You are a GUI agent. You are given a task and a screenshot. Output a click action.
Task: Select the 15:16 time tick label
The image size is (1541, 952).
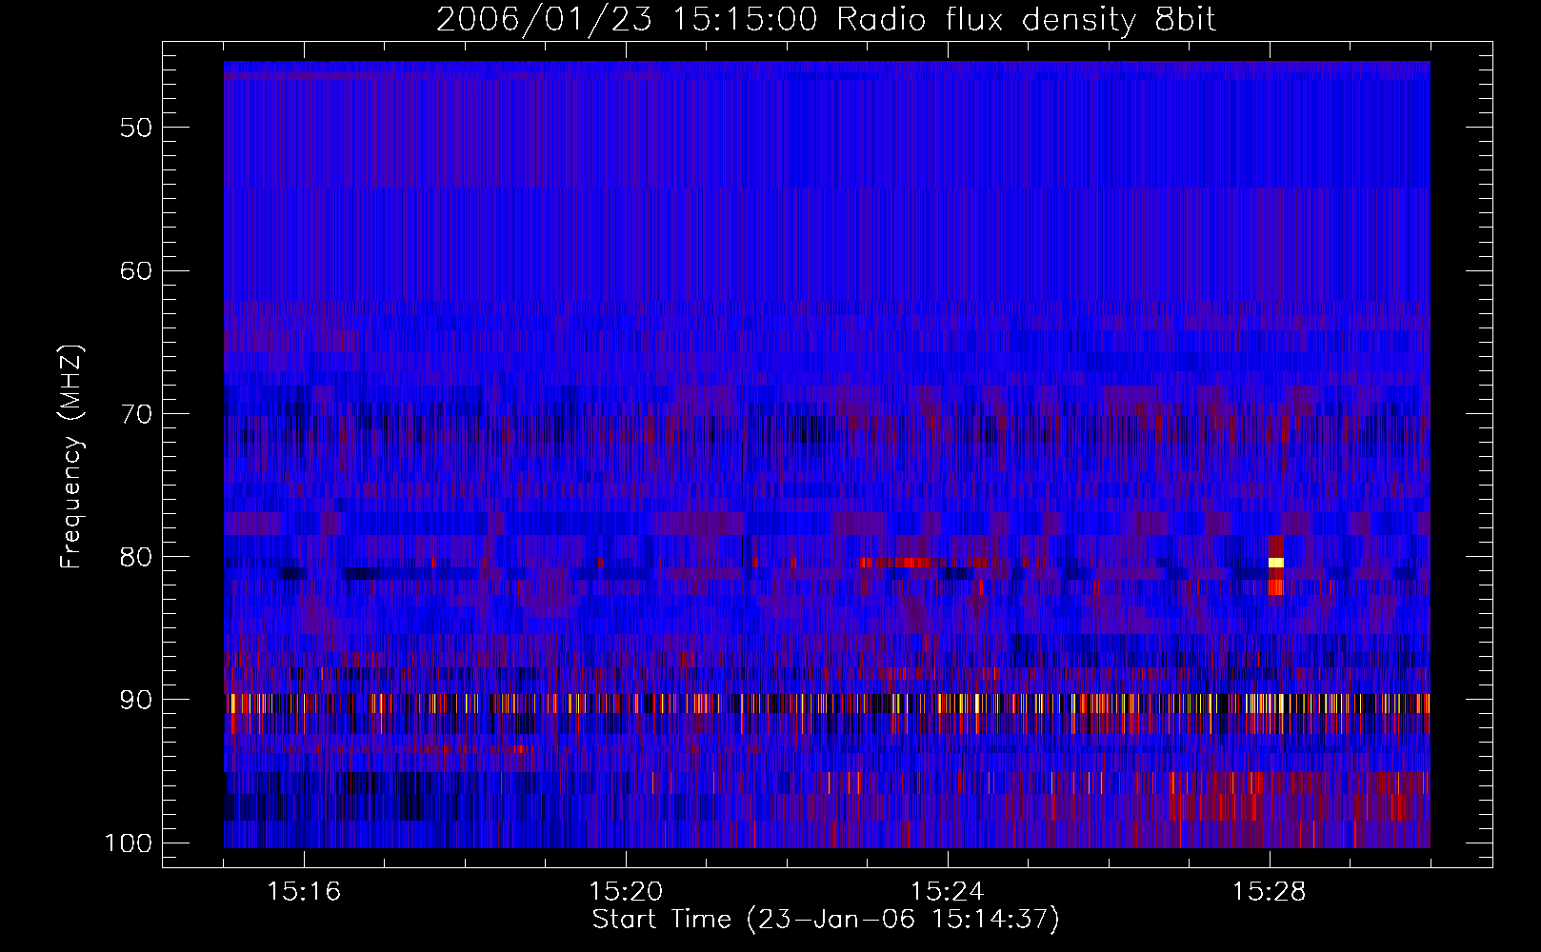pos(304,892)
